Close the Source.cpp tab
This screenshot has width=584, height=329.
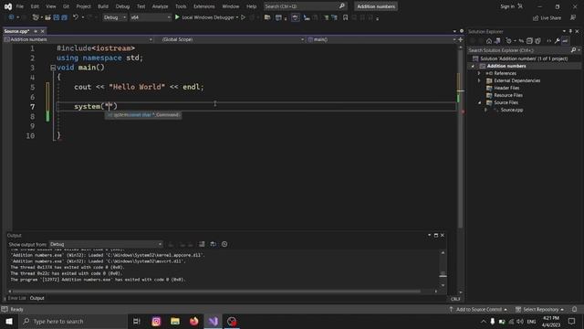click(43, 31)
